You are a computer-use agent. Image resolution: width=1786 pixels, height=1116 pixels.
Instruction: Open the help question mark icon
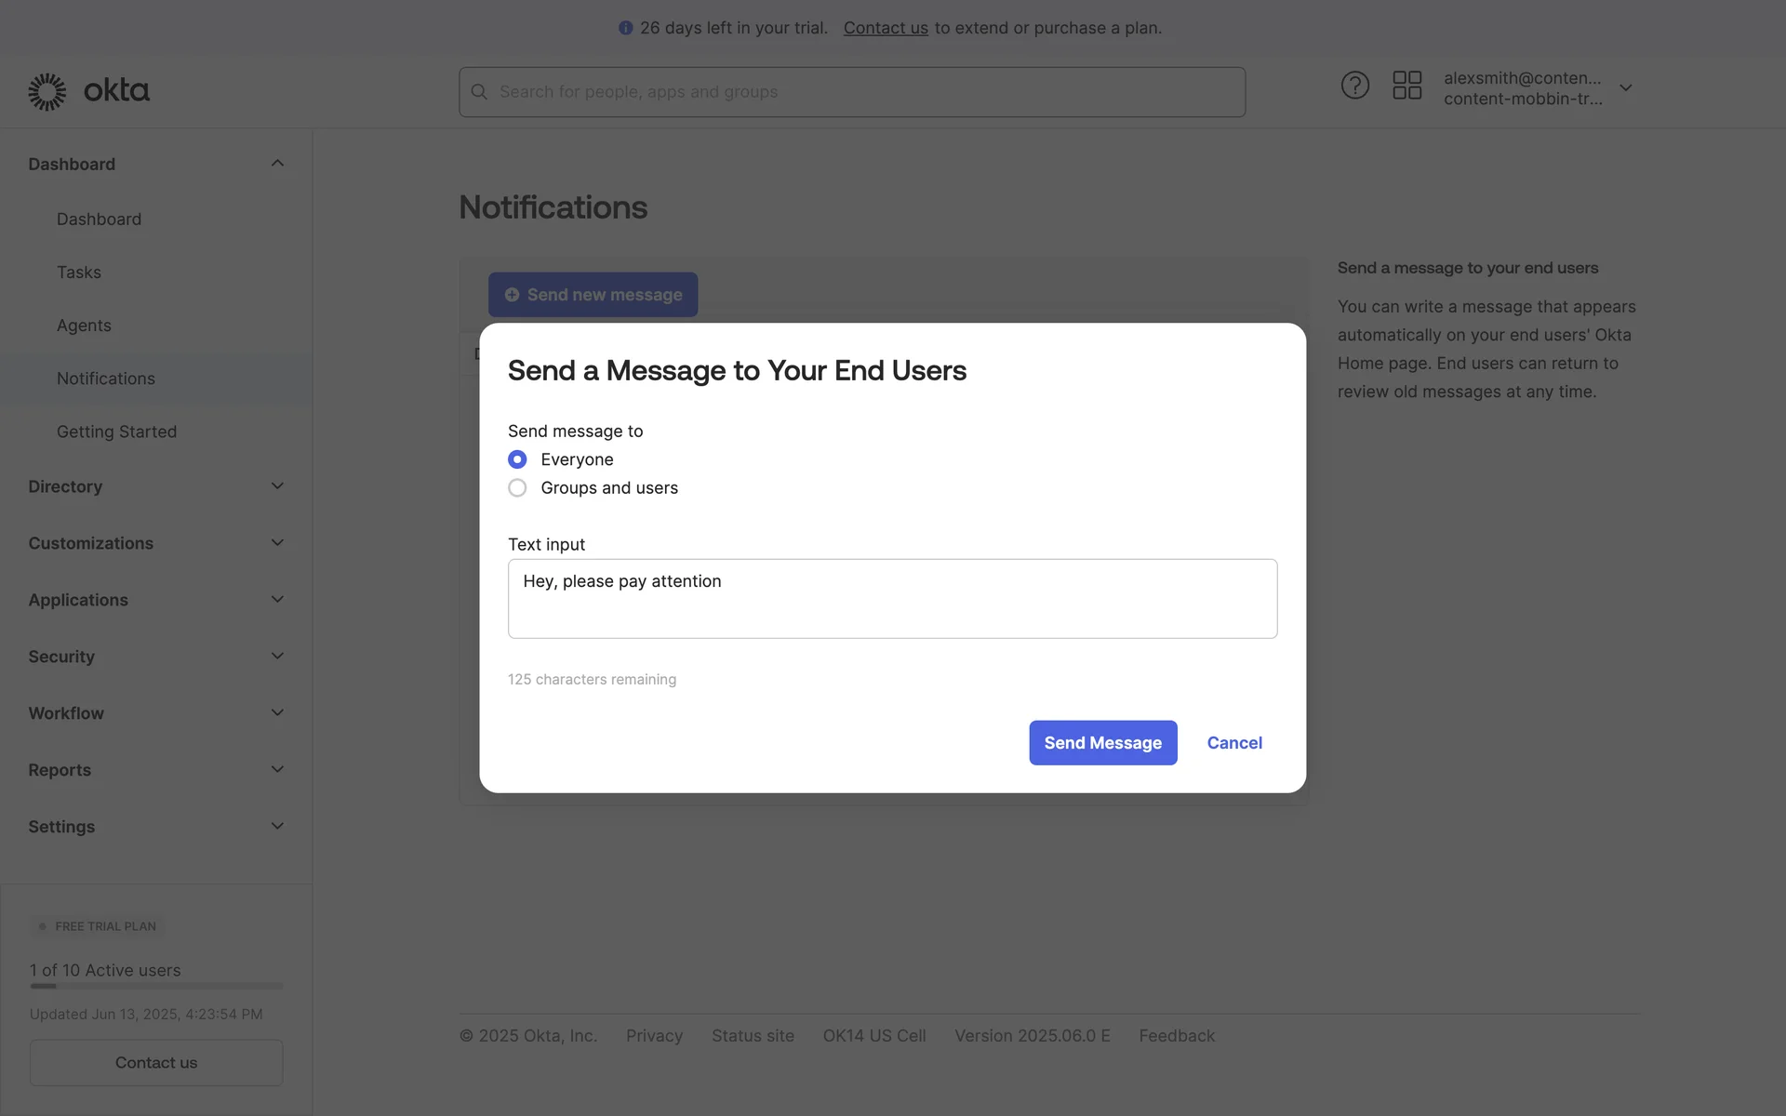(1354, 86)
